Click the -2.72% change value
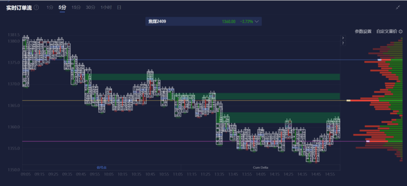The image size is (407, 186). pos(246,22)
